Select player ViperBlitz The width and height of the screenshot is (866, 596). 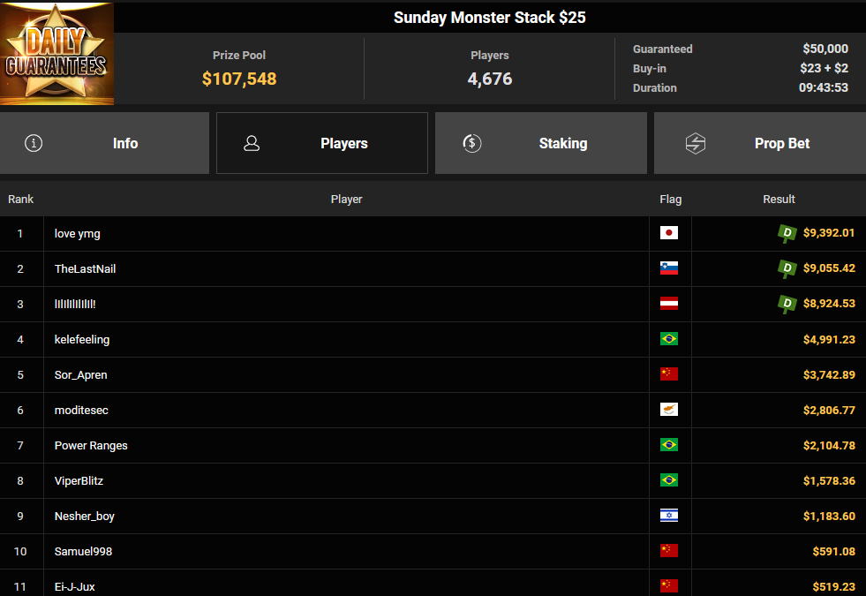[x=79, y=481]
